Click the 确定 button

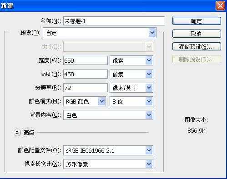pyautogui.click(x=197, y=21)
